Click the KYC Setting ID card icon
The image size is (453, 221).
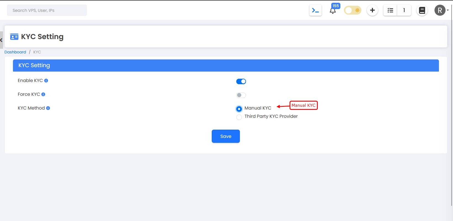coord(14,37)
